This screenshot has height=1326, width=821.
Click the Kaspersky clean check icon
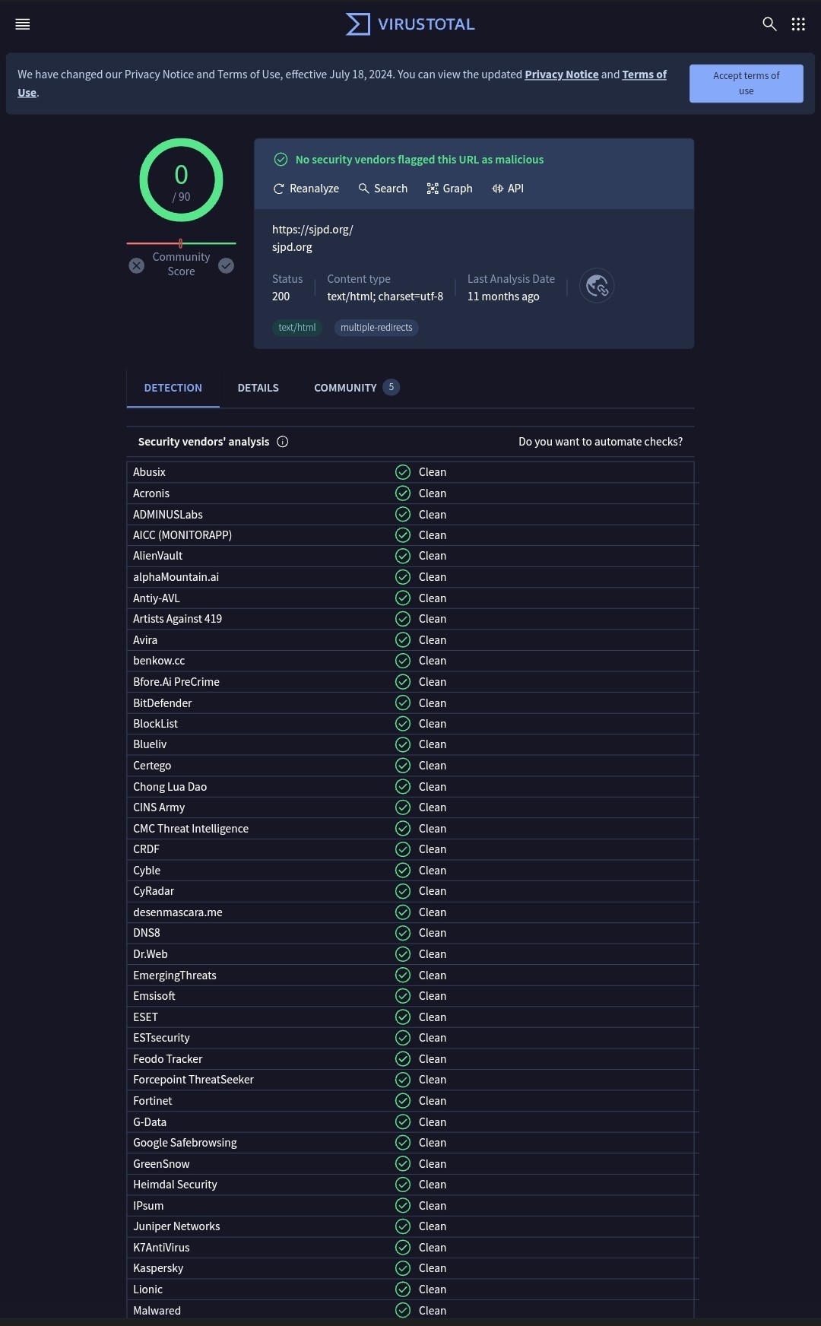pos(403,1268)
